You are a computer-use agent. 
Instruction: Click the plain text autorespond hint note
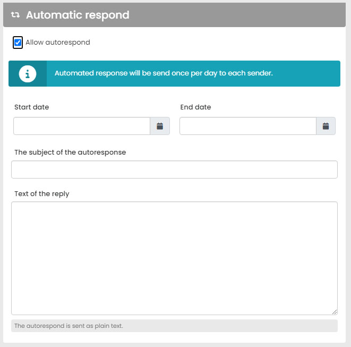[x=69, y=326]
